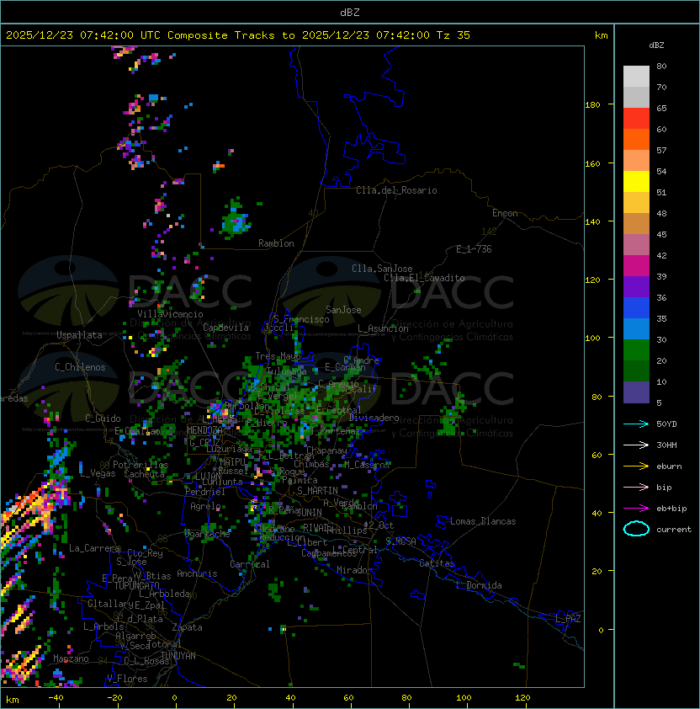
Task: Click the cyan 50YD arrow in legend
Action: pos(636,424)
